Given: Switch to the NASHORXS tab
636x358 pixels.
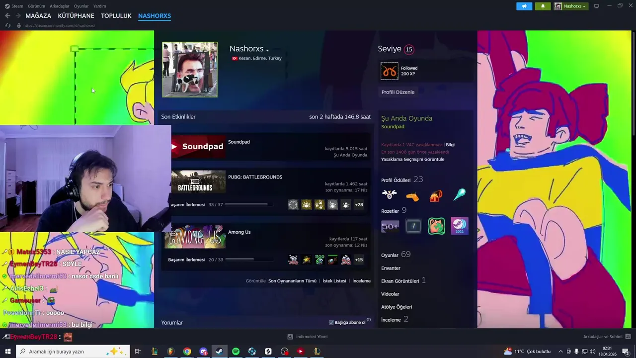Looking at the screenshot, I should pos(155,16).
